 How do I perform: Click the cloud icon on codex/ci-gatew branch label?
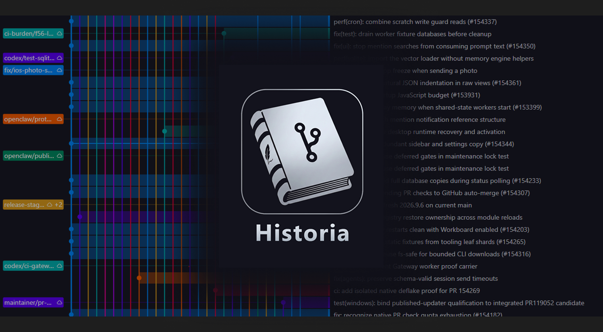pyautogui.click(x=60, y=266)
